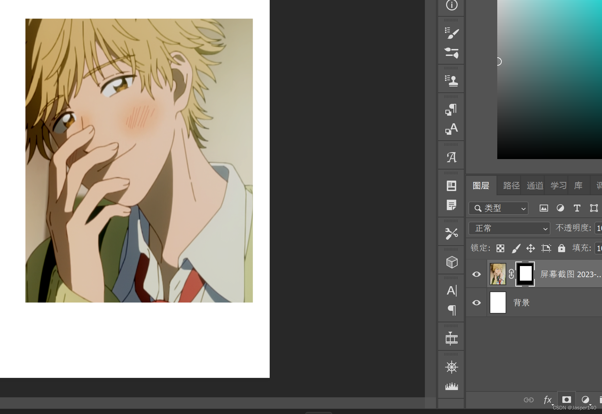Toggle lock image pixels brush icon
602x414 pixels.
coord(516,248)
